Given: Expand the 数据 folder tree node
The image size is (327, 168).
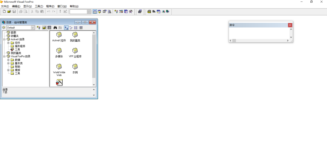Looking at the screenshot, I should click(8, 60).
